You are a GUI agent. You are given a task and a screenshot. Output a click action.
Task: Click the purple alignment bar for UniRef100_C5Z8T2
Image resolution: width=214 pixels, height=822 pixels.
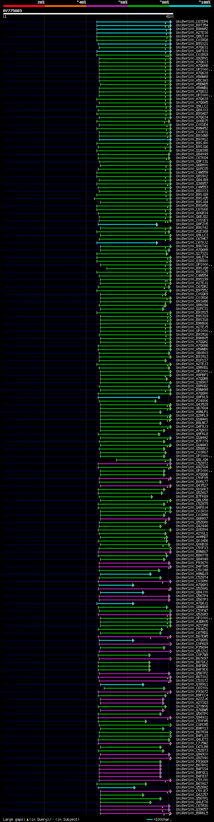(x=134, y=464)
